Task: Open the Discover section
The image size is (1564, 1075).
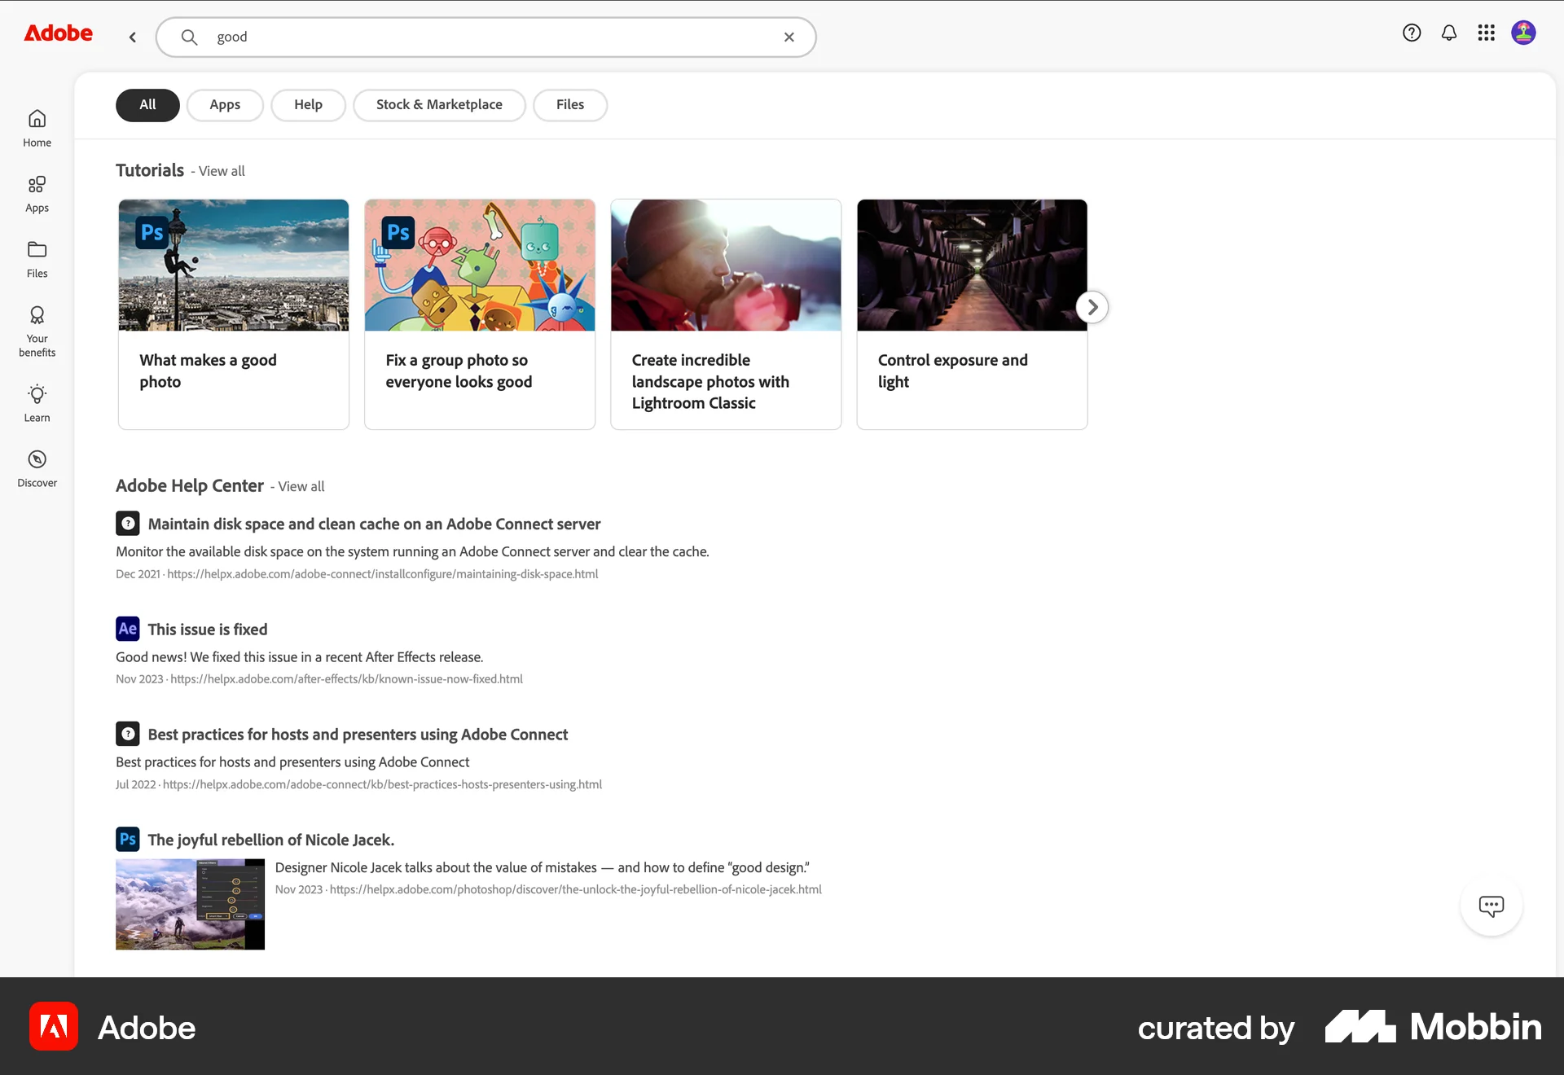Action: [x=37, y=467]
